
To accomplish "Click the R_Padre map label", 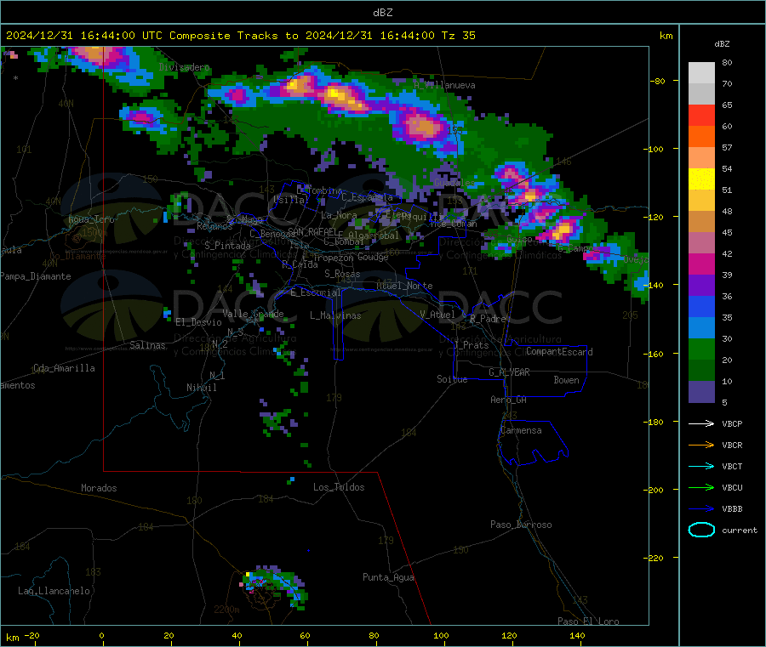I will [488, 319].
